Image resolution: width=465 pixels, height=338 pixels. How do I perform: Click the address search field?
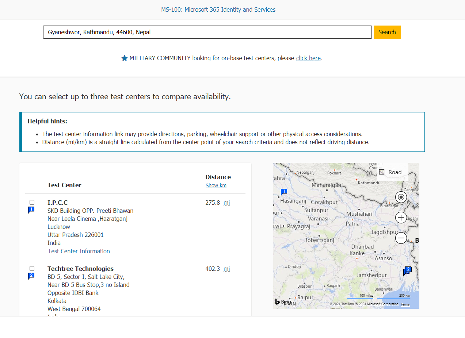[207, 32]
